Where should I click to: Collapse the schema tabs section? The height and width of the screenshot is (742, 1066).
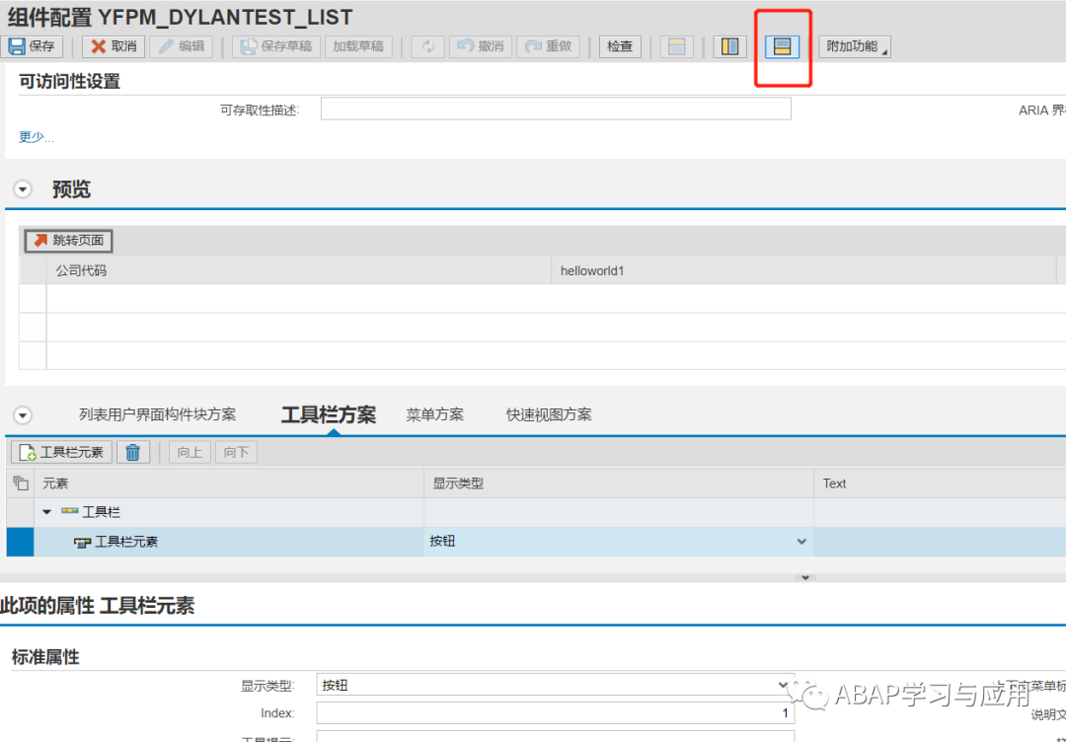[x=23, y=414]
